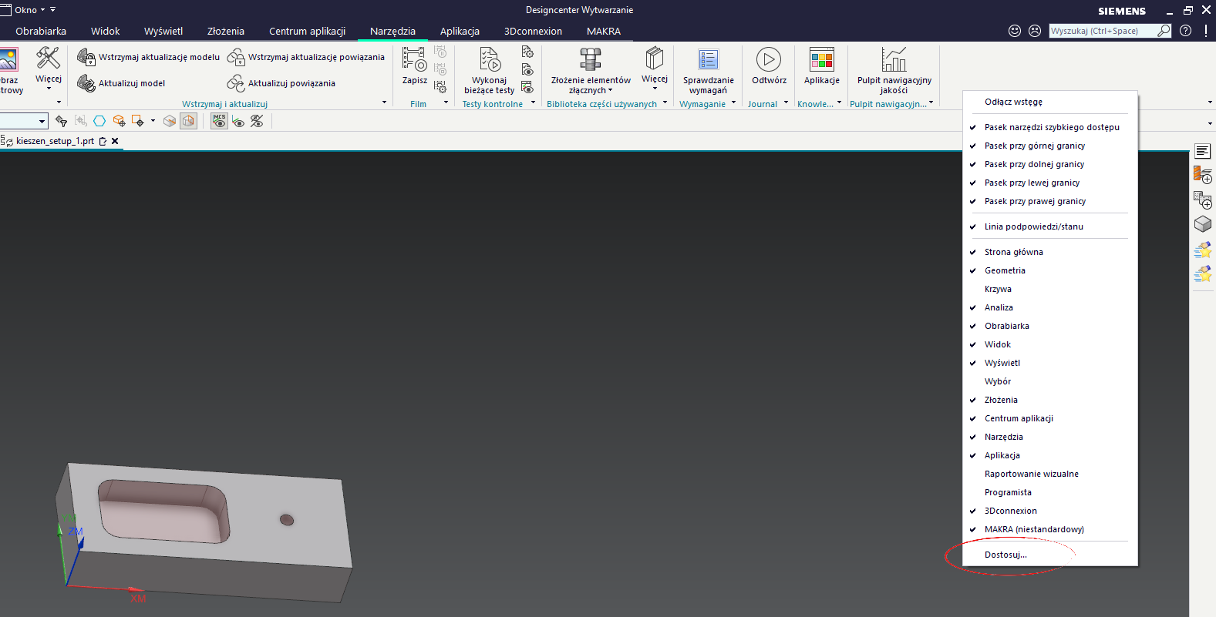Switch to 3Dconnexion ribbon tab

click(x=533, y=32)
